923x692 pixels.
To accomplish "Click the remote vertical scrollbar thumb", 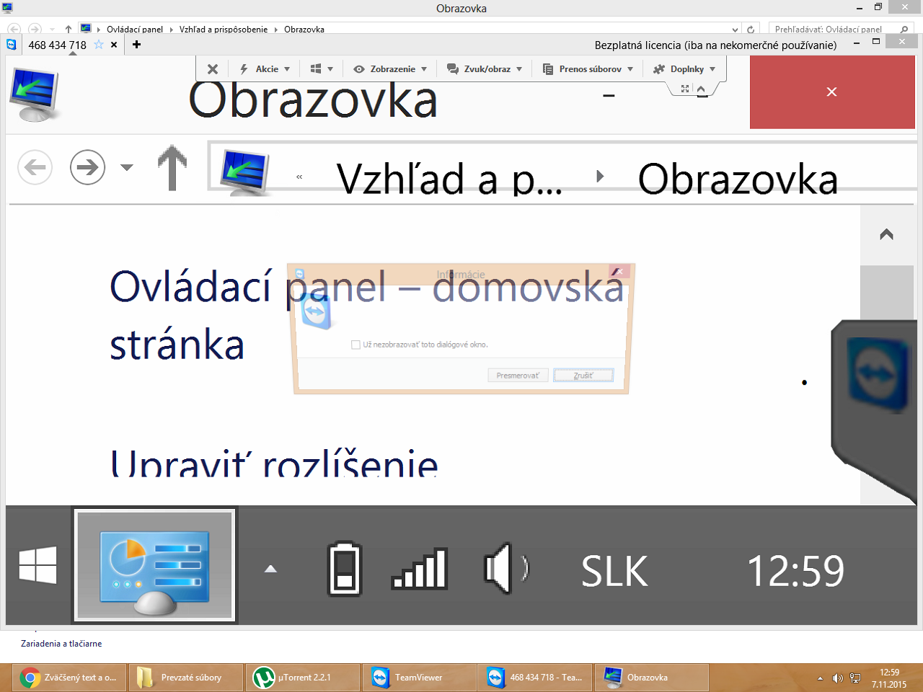I will click(887, 294).
